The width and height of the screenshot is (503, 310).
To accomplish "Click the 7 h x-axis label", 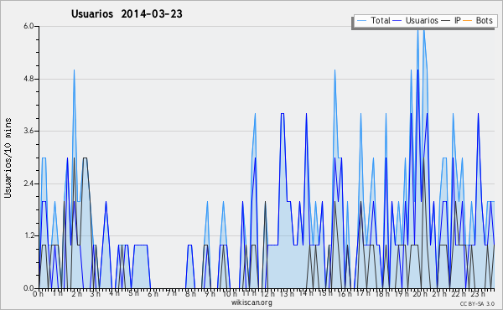I will click(x=171, y=293).
